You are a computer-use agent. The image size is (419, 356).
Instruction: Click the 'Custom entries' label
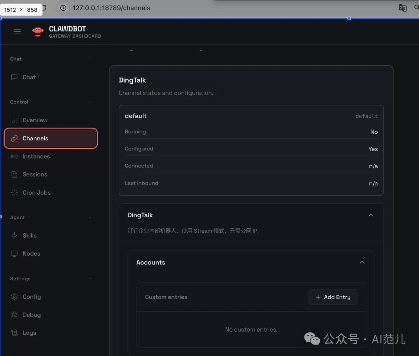[x=166, y=297]
